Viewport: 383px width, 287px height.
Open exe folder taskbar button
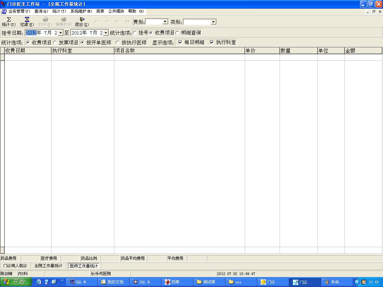[241, 282]
